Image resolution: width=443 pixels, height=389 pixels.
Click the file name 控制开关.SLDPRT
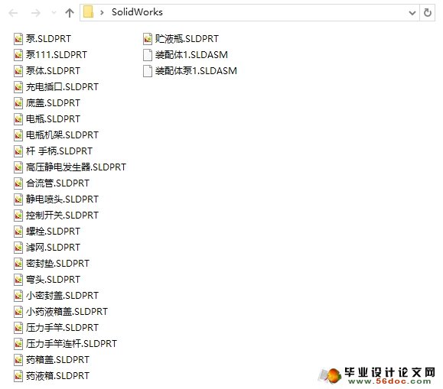[x=62, y=216]
